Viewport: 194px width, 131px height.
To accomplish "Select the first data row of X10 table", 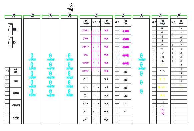I will pyautogui.click(x=179, y=29).
